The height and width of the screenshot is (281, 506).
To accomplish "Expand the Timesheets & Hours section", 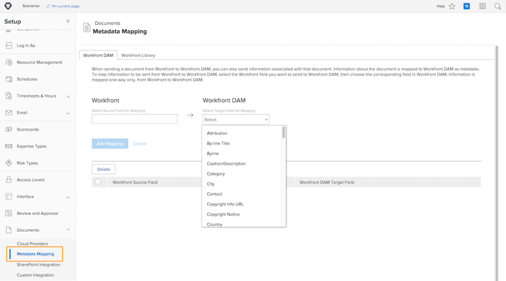I will [68, 96].
